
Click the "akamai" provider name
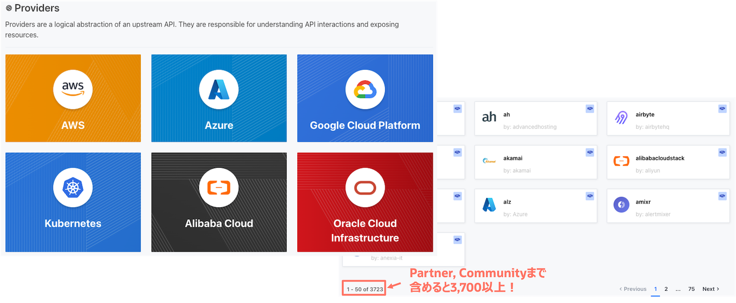(513, 158)
